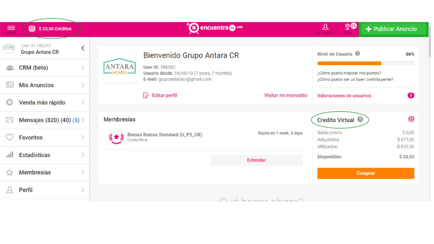Click the Adquiridos $ 877,00 value
Screen dimensions: 434x244
(x=406, y=140)
